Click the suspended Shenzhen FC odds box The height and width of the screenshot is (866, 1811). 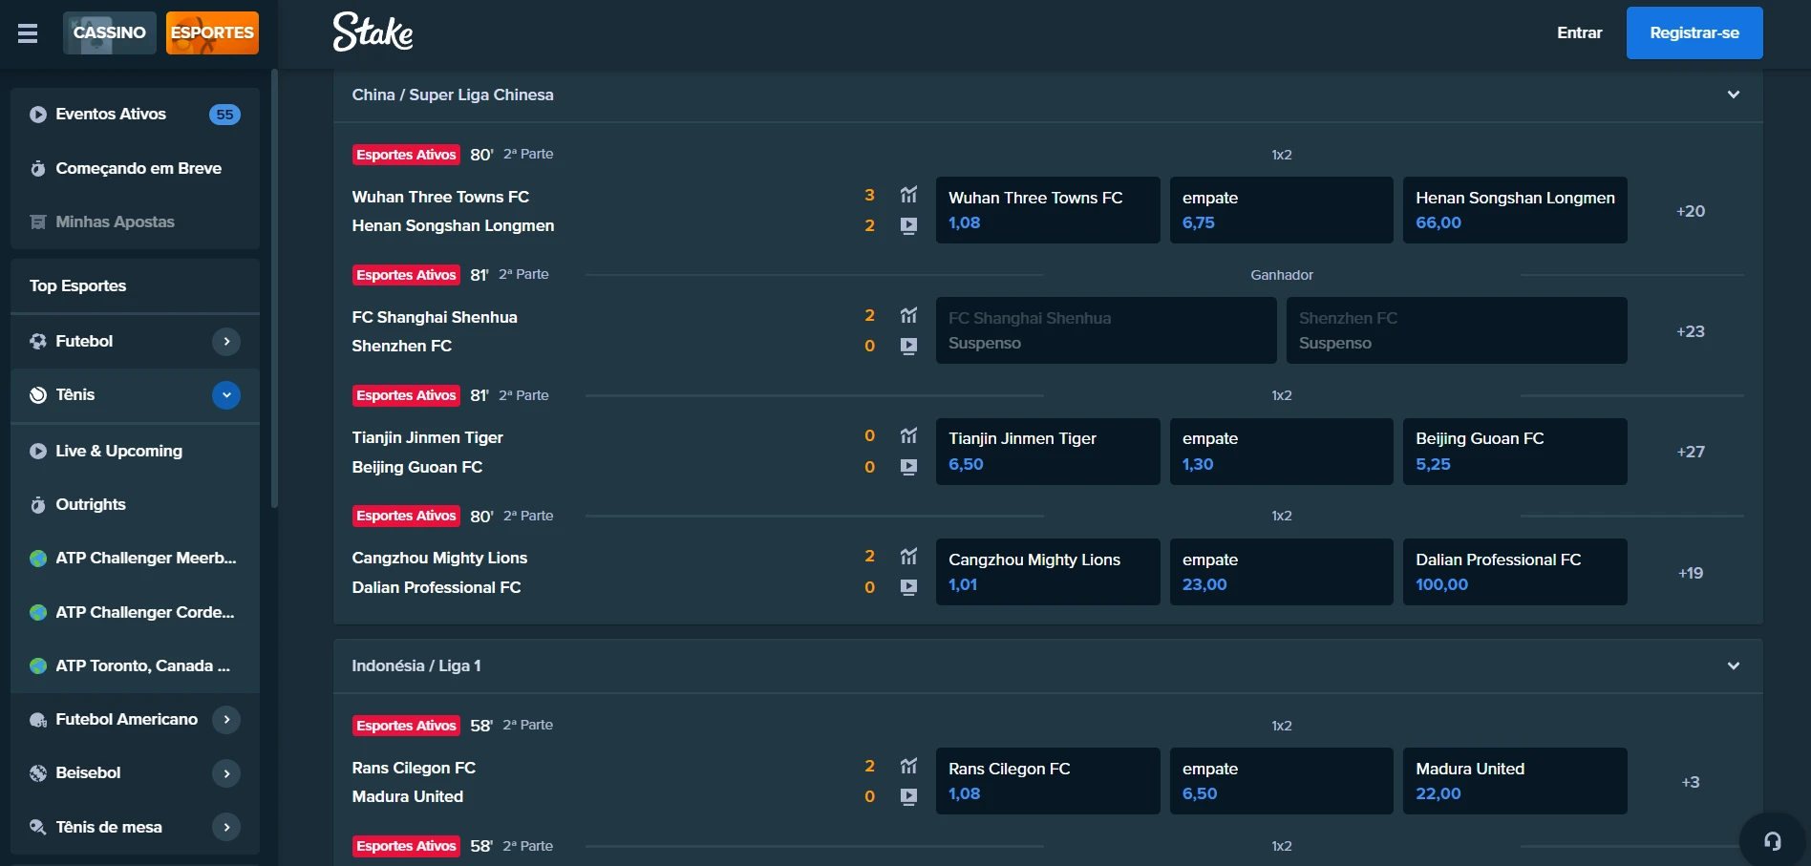click(x=1457, y=330)
